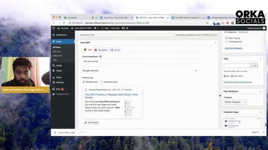Close the downloads bar

tap(264, 132)
